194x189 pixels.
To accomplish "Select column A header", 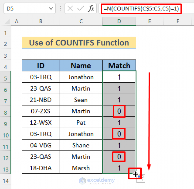I will click(x=17, y=21).
